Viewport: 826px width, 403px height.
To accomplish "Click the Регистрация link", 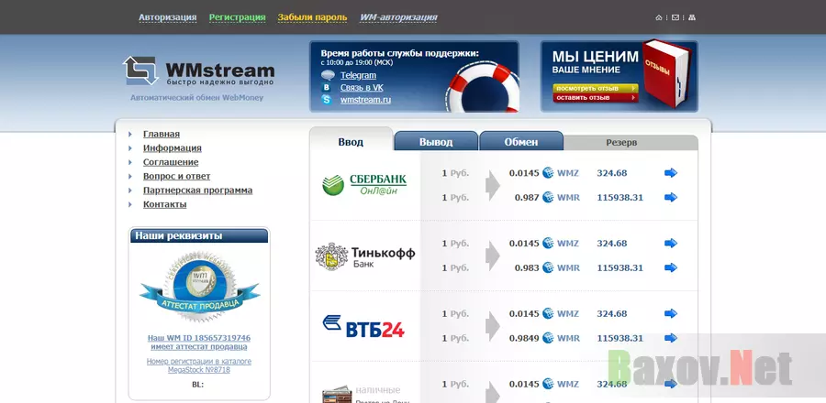I will click(237, 17).
